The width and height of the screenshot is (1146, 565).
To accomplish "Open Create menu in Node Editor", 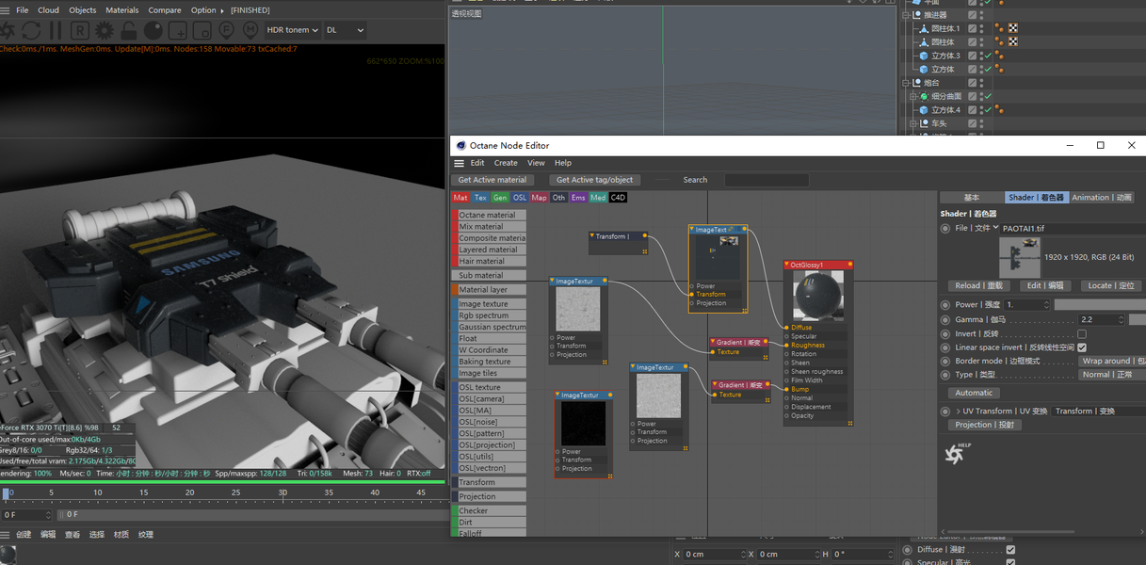I will [x=506, y=163].
